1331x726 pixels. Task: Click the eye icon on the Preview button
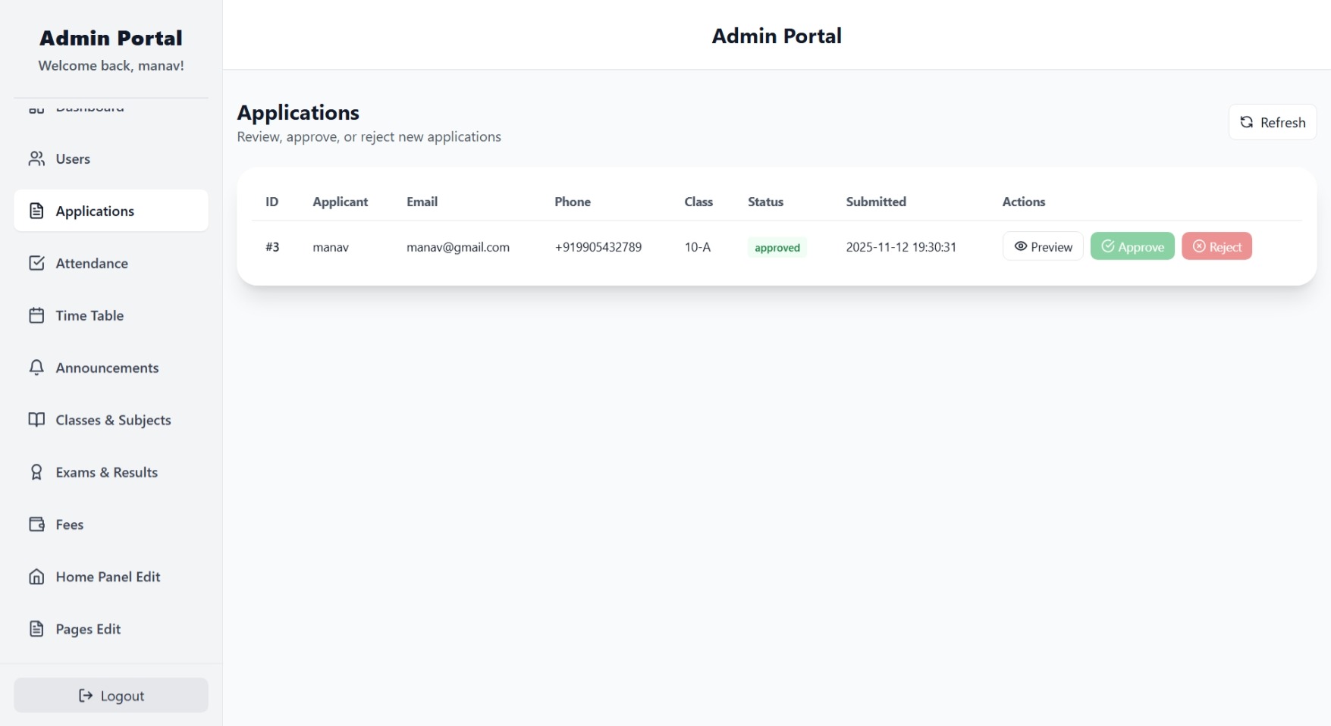tap(1022, 246)
